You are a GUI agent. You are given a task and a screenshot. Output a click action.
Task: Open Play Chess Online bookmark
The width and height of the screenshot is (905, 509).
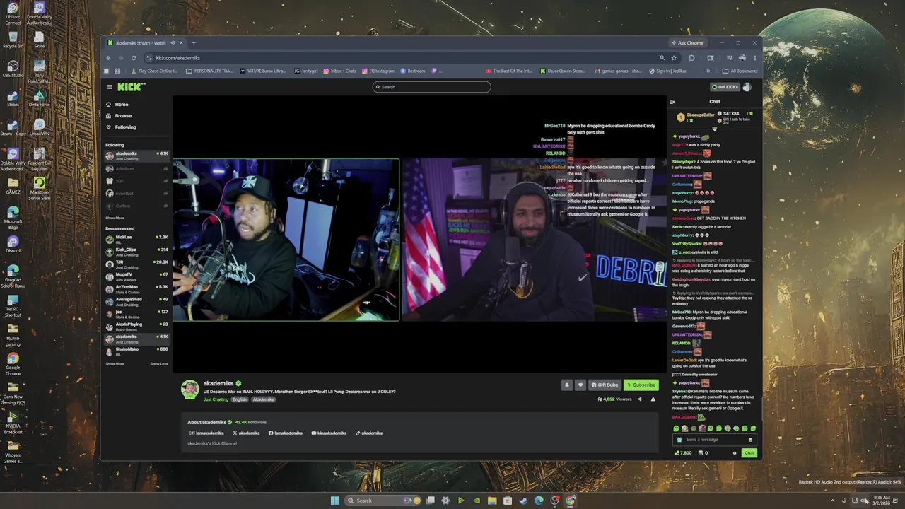pos(154,71)
